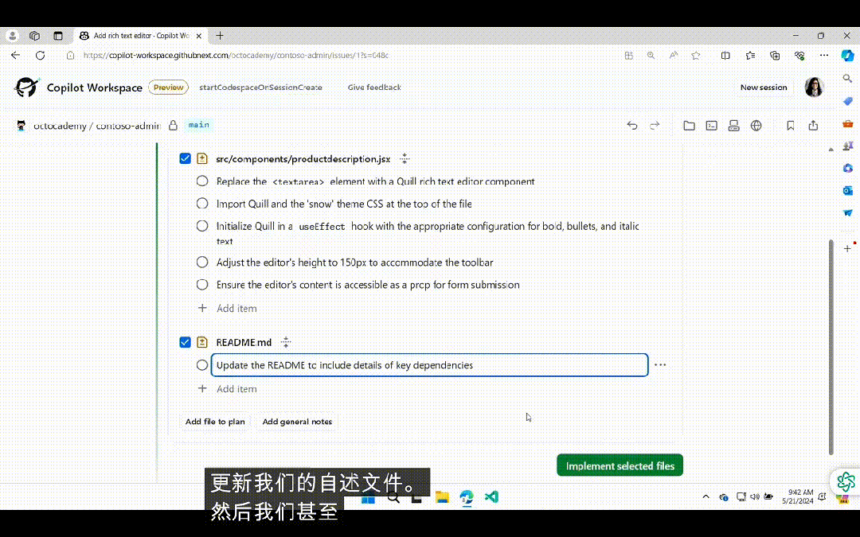Click the Replace the textarea element task text

(376, 181)
